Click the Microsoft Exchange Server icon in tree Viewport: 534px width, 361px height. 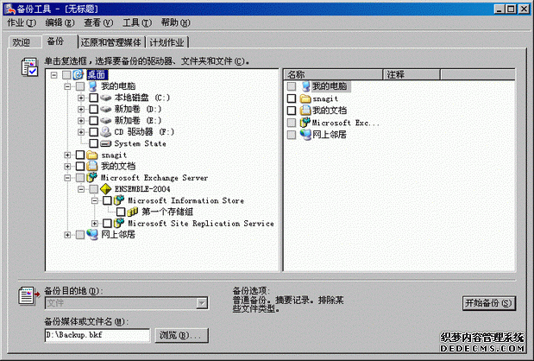pos(92,177)
